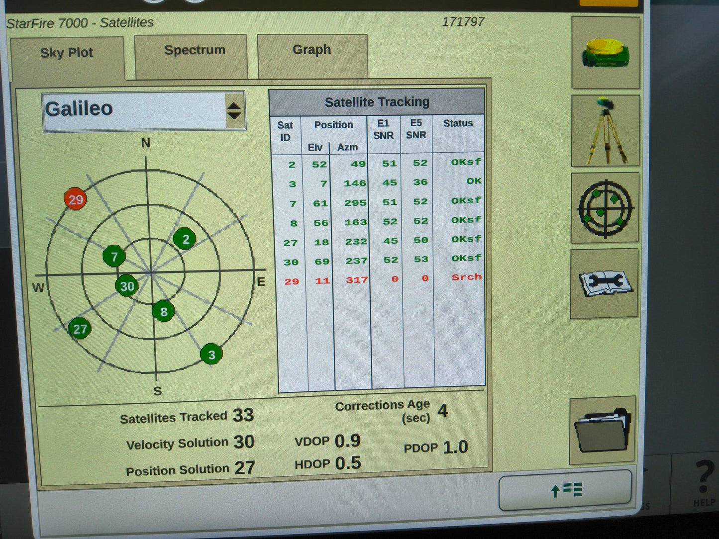The height and width of the screenshot is (539, 719).
Task: Open the StarFire receiver setup icon
Action: [x=605, y=52]
